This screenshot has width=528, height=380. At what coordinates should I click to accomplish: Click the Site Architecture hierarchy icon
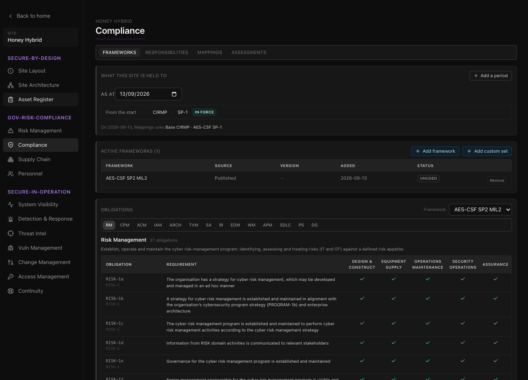click(11, 85)
